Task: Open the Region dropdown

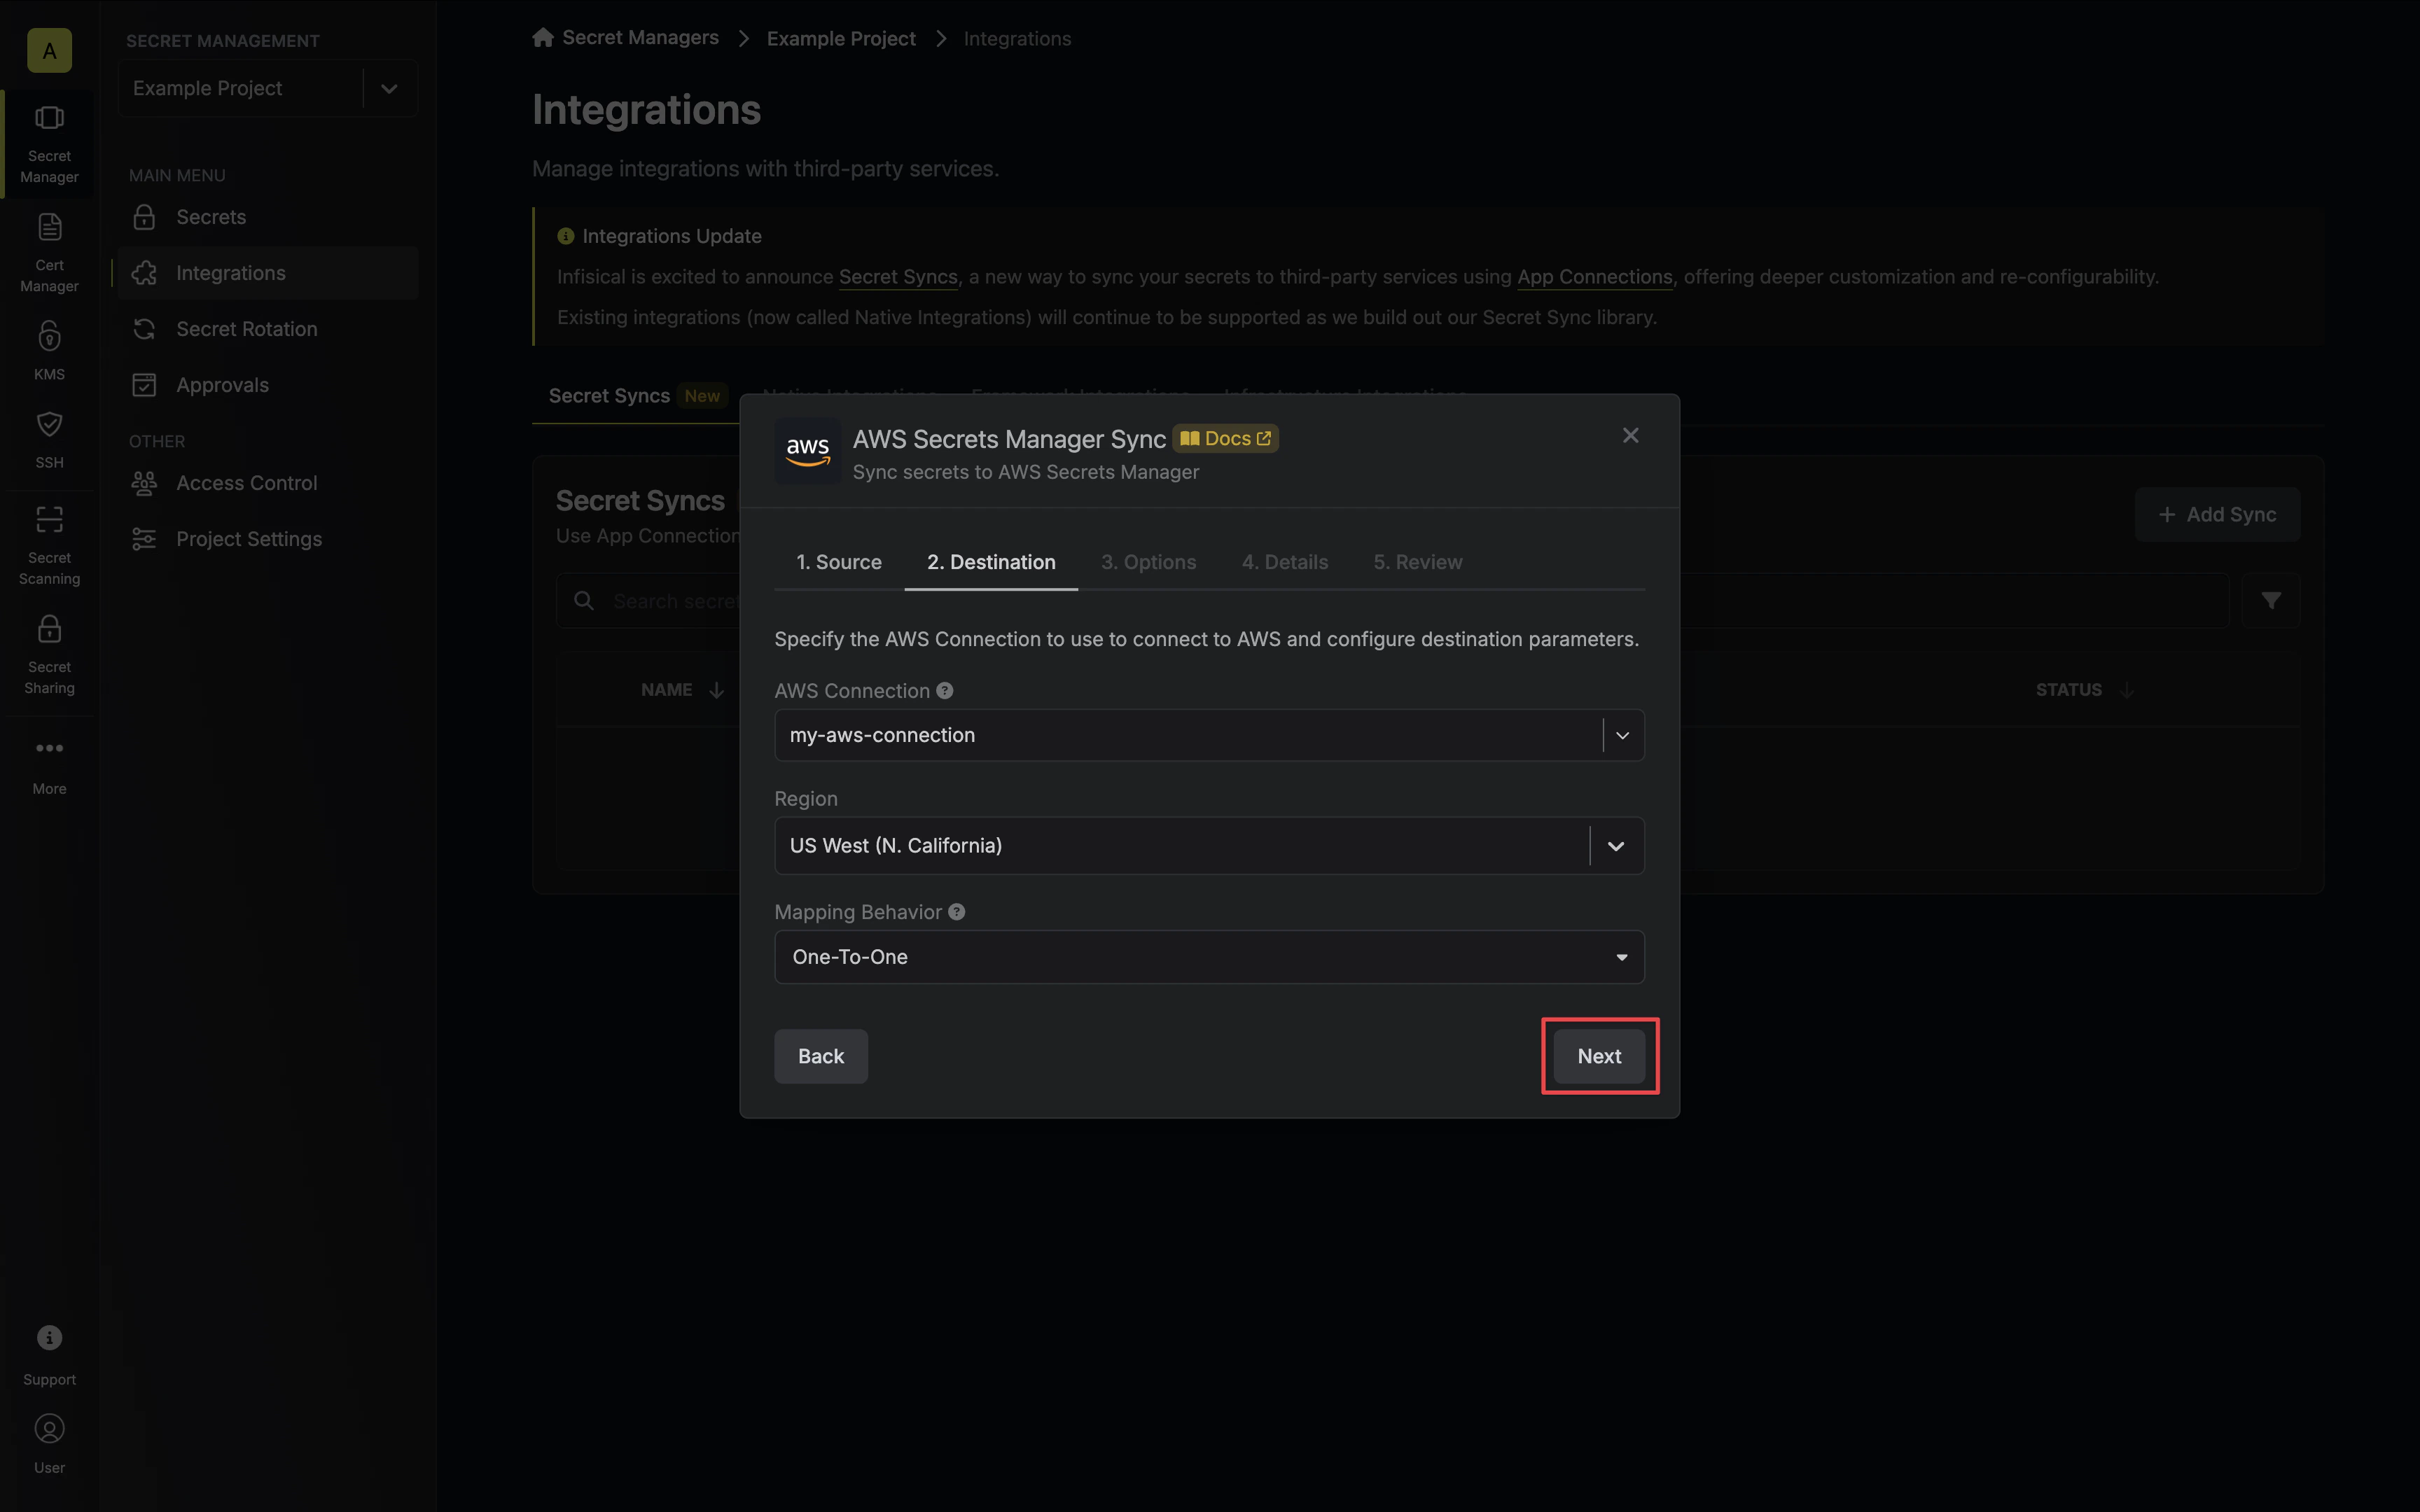Action: tap(1209, 846)
